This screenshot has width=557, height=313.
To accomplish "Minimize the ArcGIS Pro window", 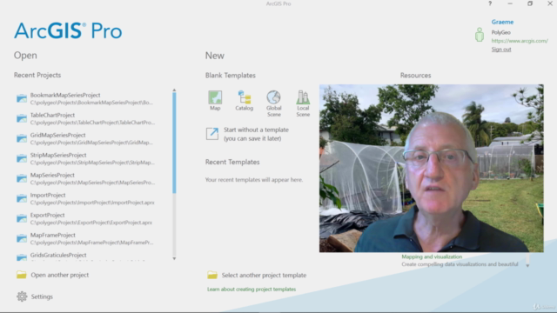I will click(x=510, y=3).
